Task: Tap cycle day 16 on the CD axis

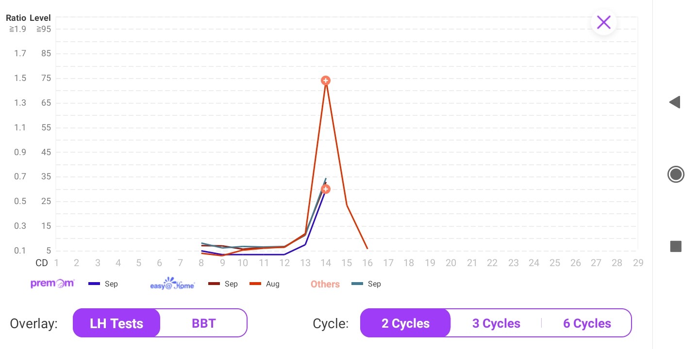Action: coord(367,263)
